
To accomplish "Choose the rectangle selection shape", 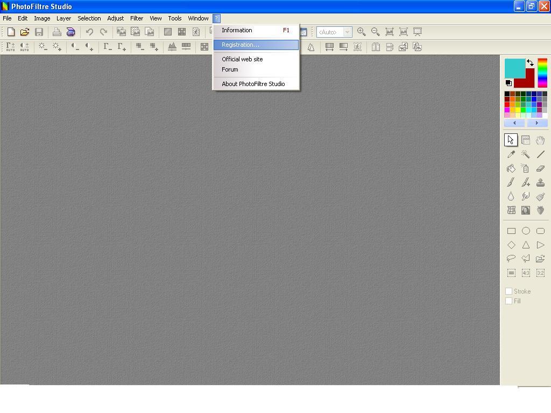I will pos(511,231).
